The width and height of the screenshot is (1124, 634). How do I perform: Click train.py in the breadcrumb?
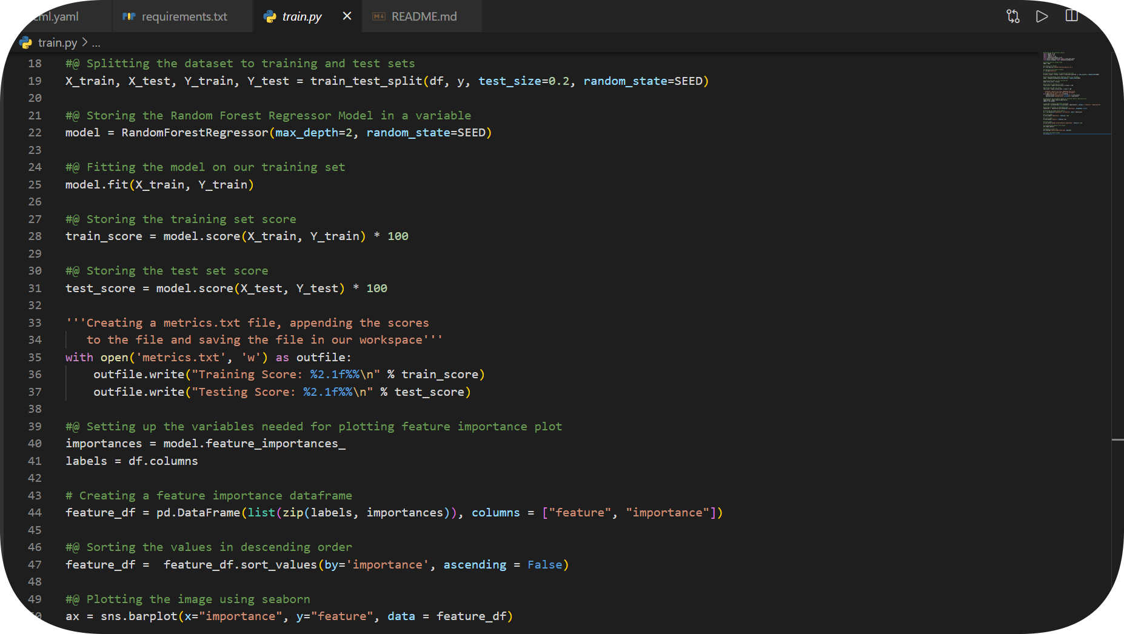coord(58,42)
